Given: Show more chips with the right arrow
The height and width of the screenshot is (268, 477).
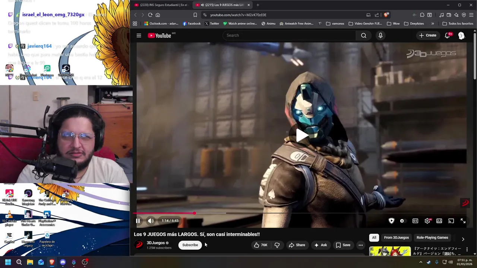Looking at the screenshot, I should click(x=463, y=239).
